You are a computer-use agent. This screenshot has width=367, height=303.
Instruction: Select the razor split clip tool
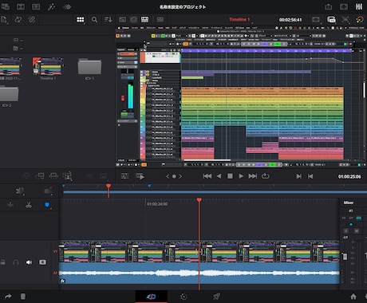pos(29,205)
